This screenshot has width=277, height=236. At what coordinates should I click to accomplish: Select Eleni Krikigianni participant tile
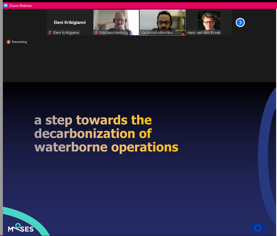pos(70,22)
